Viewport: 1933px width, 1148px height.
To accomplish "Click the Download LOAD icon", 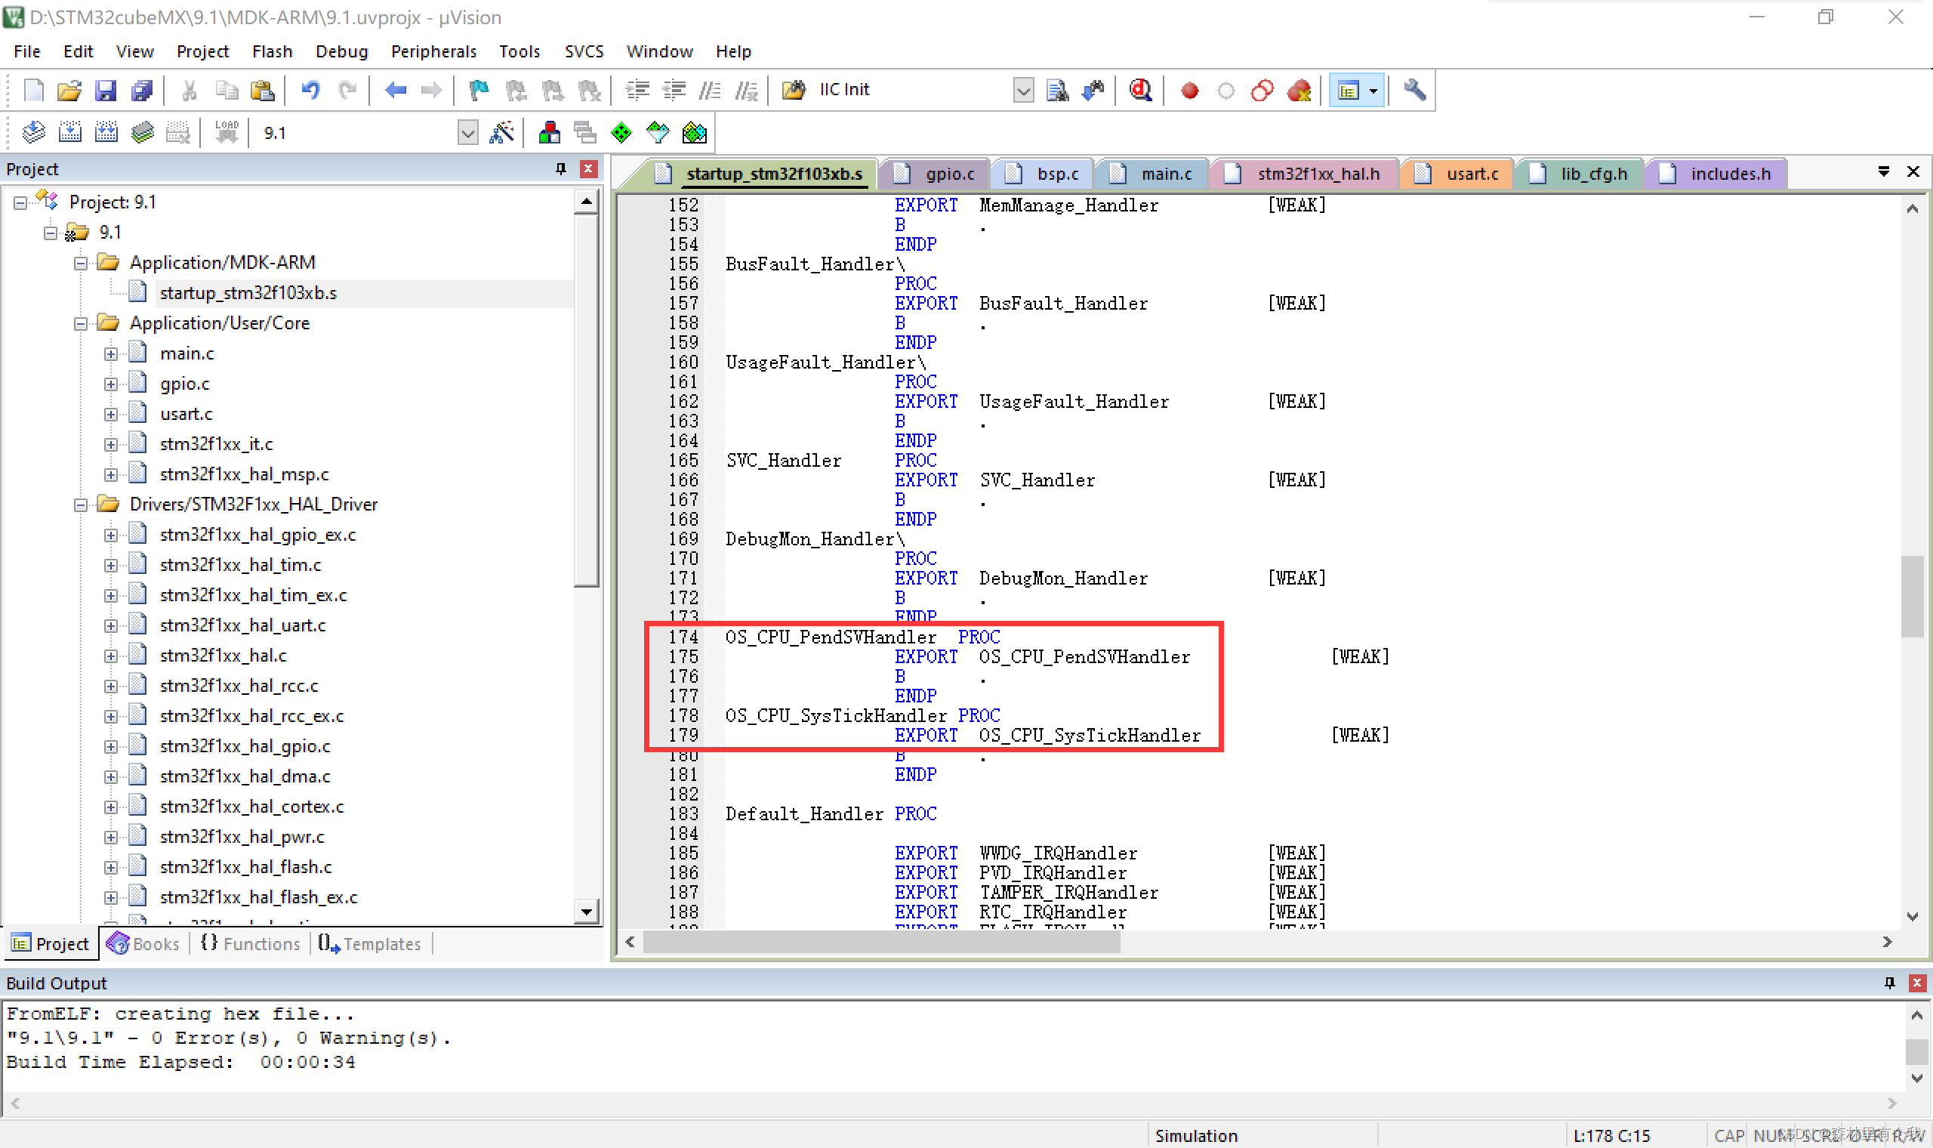I will [x=227, y=132].
